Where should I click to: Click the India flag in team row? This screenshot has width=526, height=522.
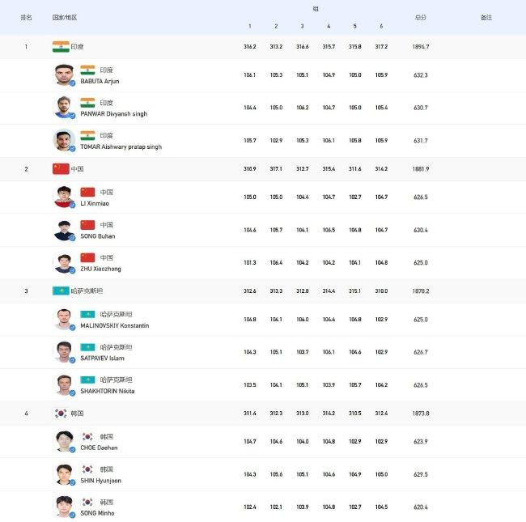61,47
